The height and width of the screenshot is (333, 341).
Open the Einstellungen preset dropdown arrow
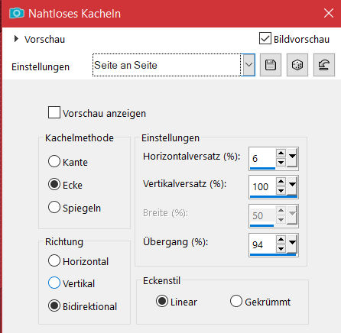(248, 65)
